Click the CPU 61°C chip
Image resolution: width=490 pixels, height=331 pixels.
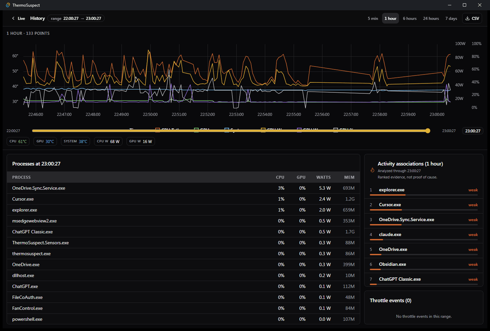coord(18,141)
